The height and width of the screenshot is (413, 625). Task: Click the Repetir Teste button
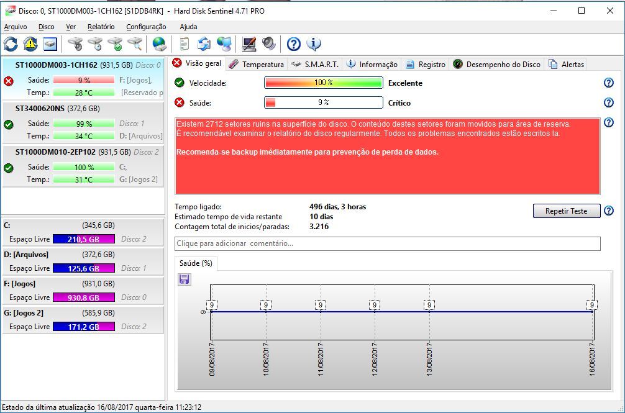[567, 211]
